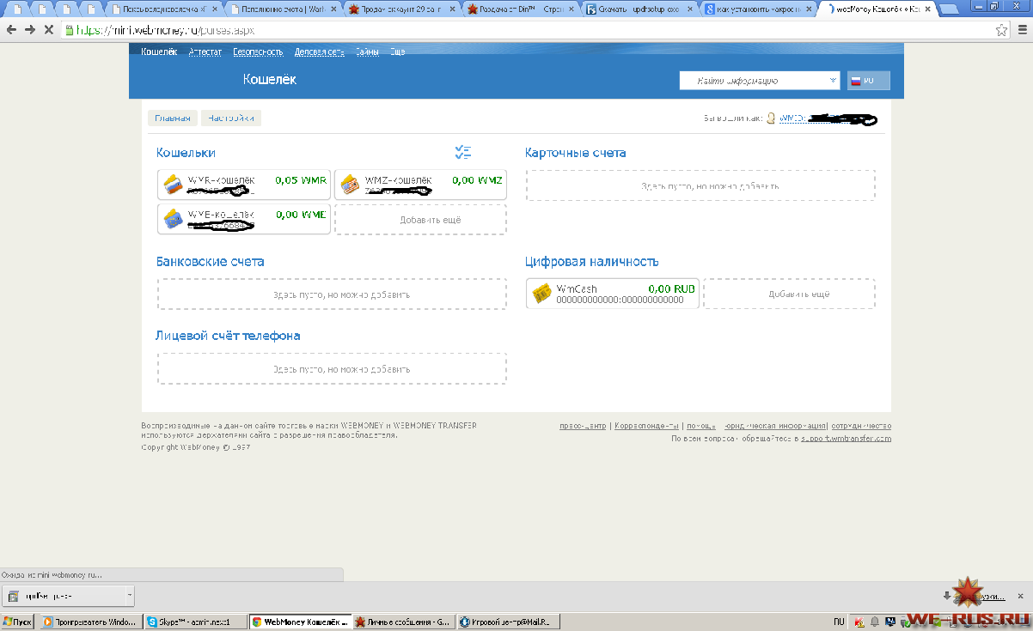Click the 0,00 RUB WmCash balance

(671, 289)
